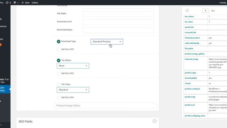
Task: Expand the SEO Fields section
Action: point(155,121)
